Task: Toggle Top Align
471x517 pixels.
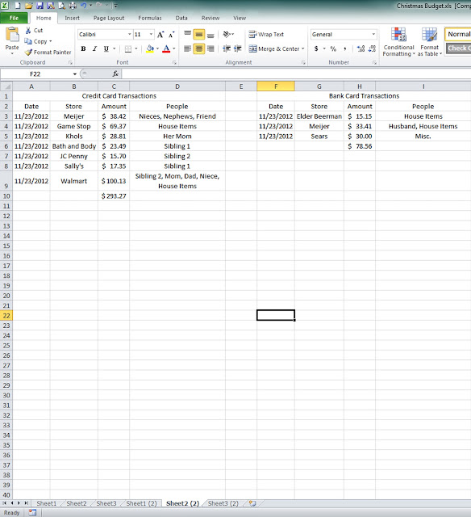Action: 188,34
